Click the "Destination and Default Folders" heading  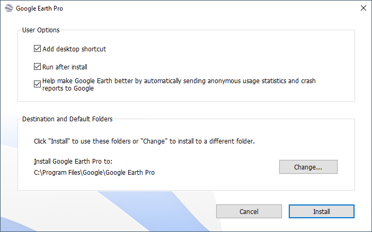pyautogui.click(x=67, y=119)
